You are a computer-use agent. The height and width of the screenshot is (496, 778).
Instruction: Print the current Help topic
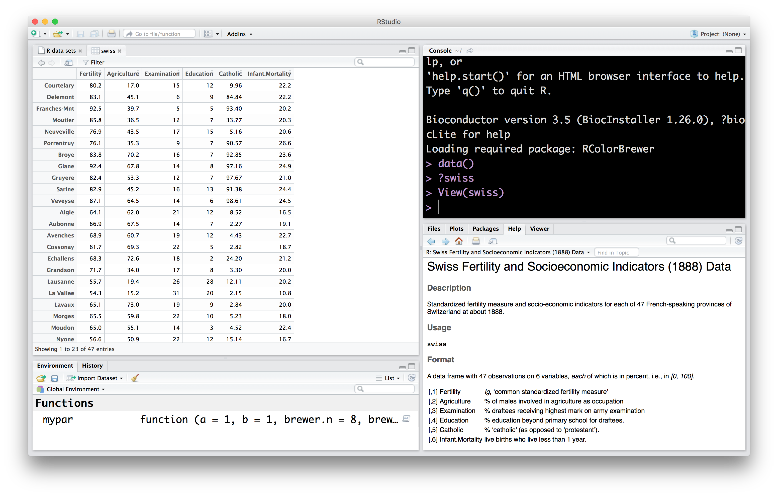[476, 241]
